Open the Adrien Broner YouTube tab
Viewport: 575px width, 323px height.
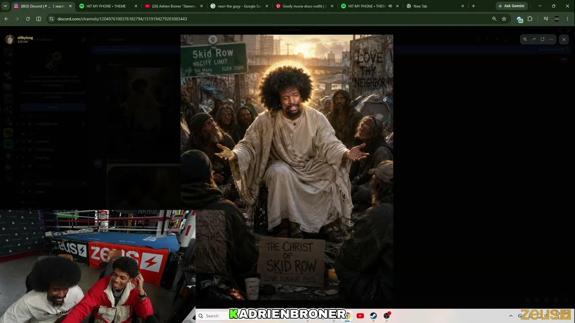click(x=174, y=6)
